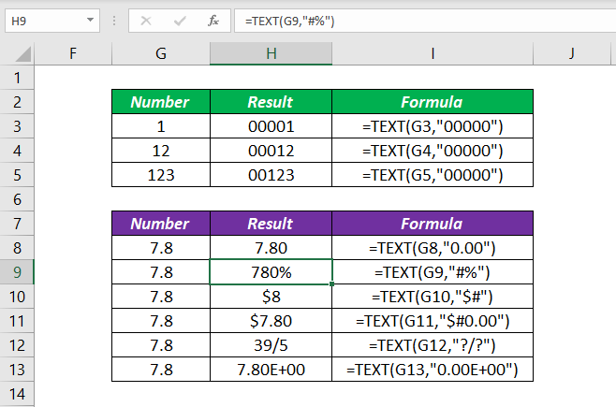Click the Enter checkmark icon in formula bar
616x407 pixels.
[x=179, y=19]
